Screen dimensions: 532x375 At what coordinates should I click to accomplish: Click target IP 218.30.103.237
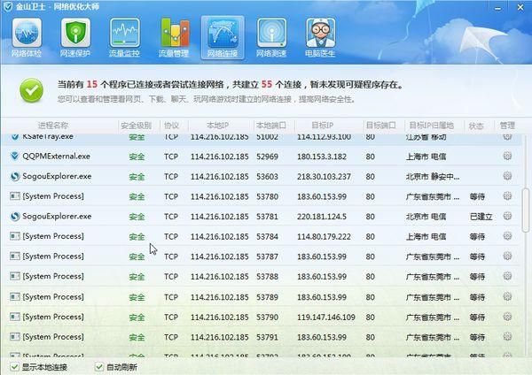coord(324,176)
